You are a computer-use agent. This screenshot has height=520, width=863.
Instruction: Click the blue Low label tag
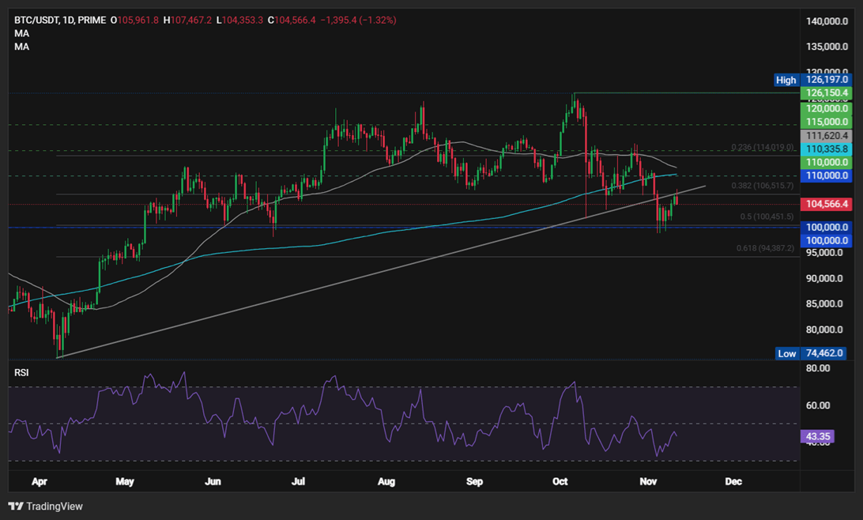786,353
